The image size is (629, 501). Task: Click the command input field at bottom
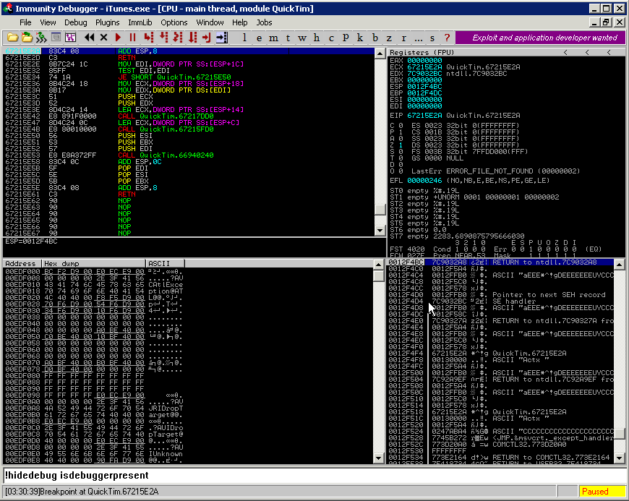click(x=314, y=475)
